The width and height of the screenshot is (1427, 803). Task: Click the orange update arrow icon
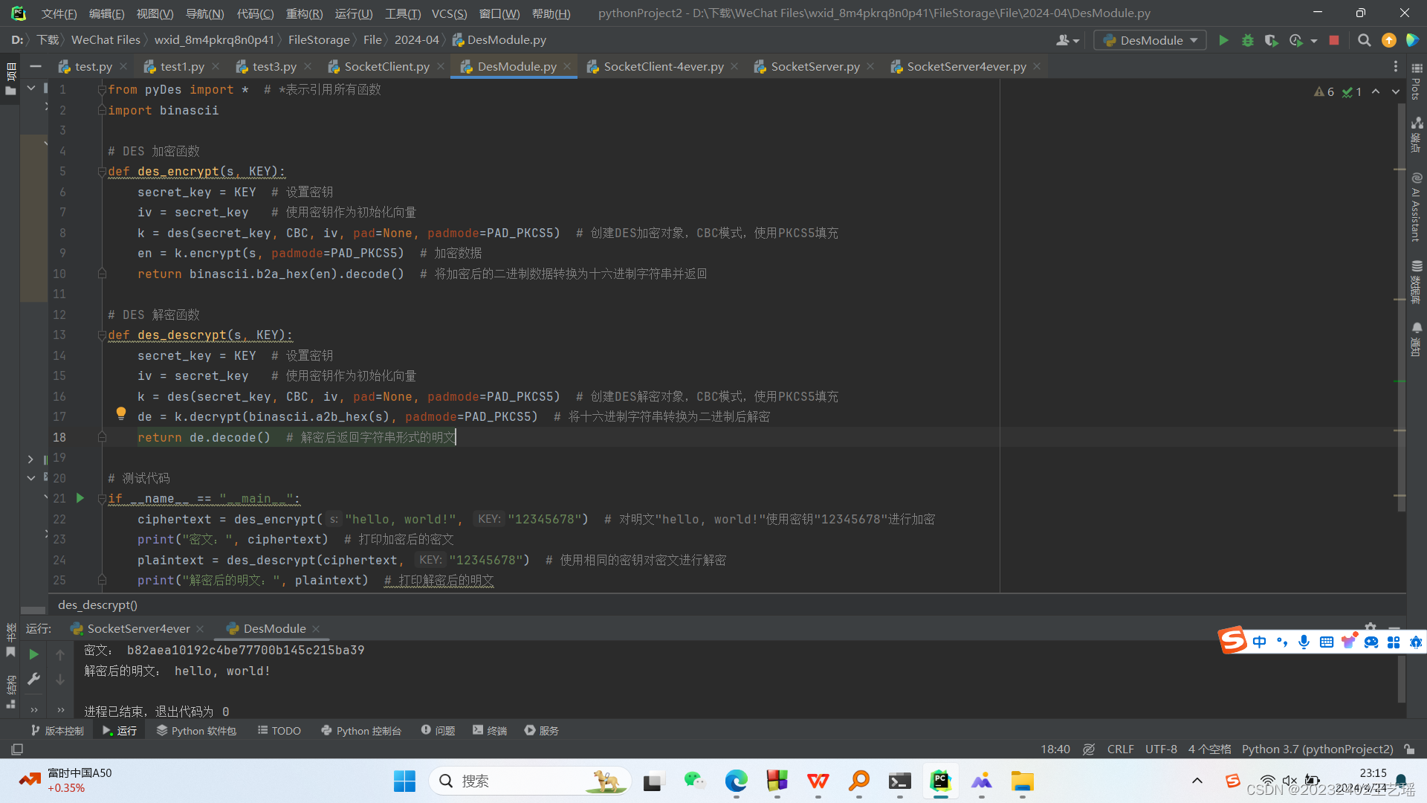1388,40
